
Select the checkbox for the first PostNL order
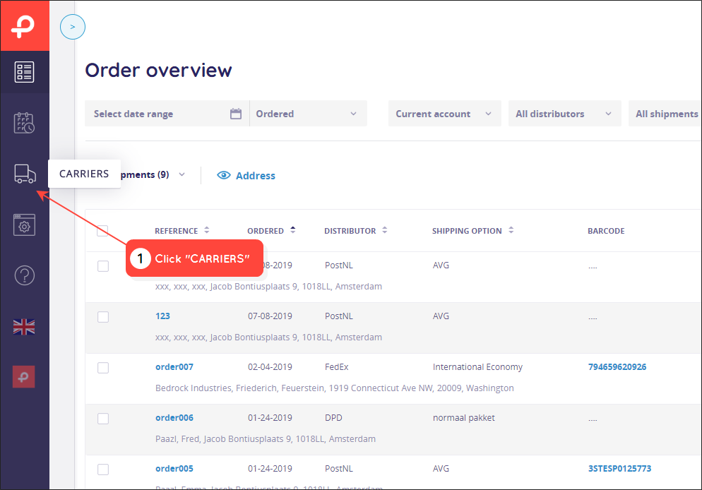click(103, 265)
